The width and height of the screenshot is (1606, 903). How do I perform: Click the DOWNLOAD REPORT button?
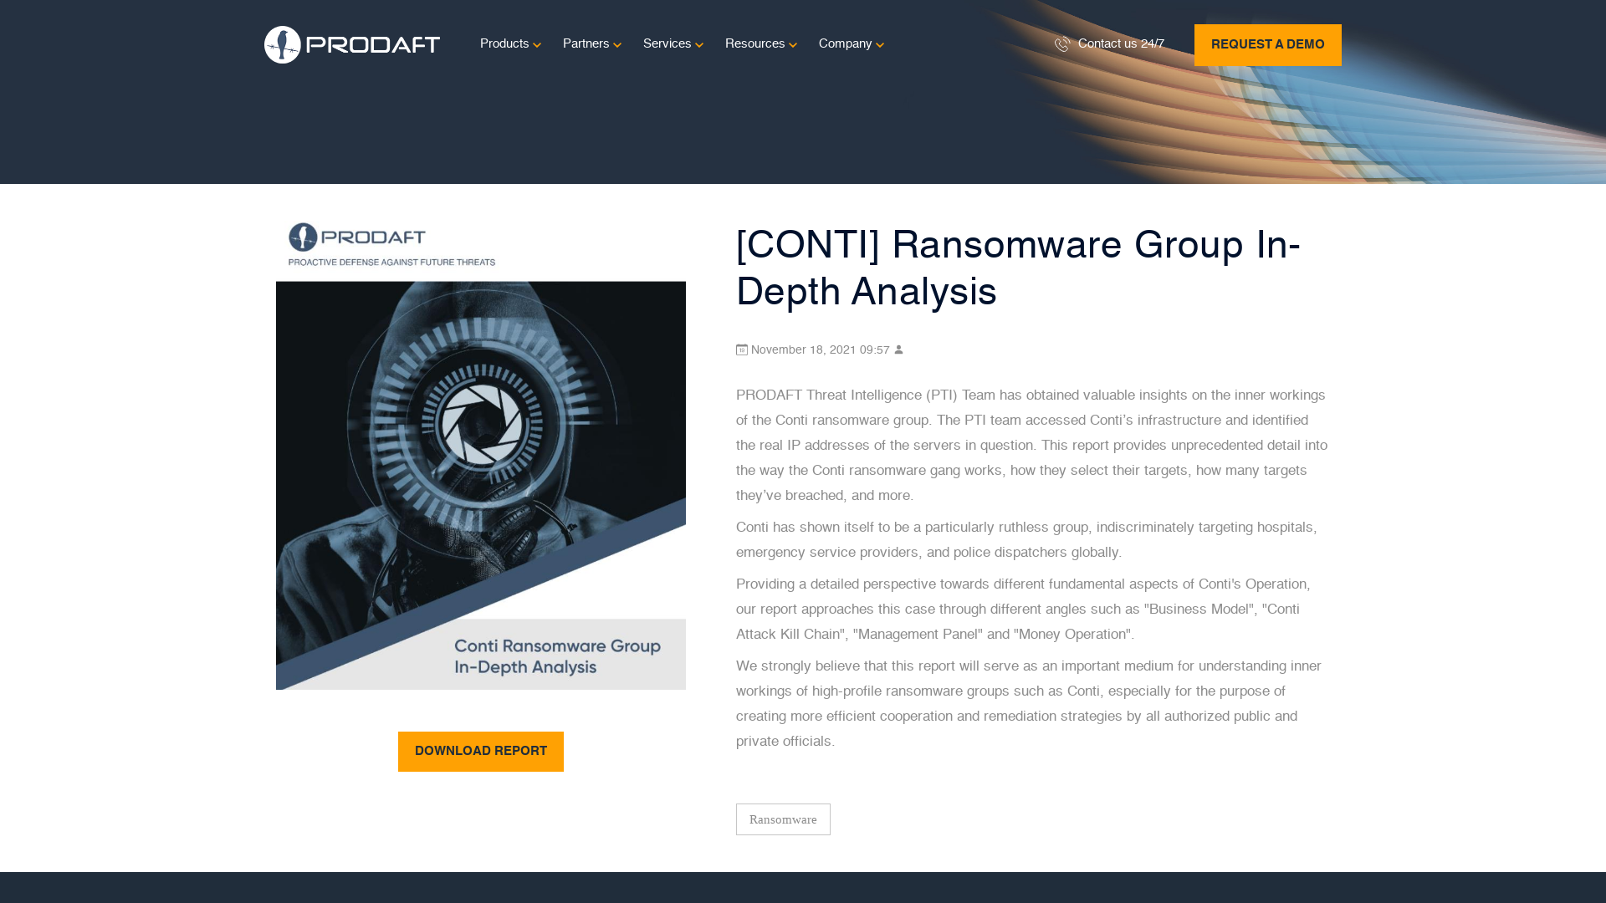(x=481, y=752)
